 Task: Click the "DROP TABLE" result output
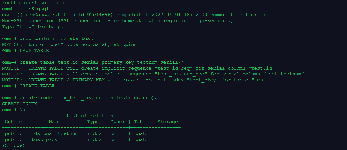[34, 51]
